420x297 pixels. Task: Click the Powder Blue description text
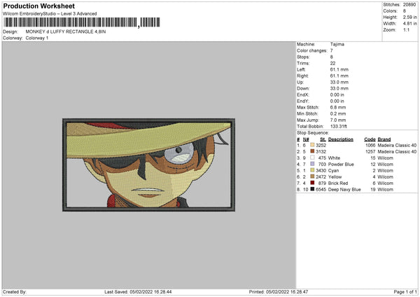click(341, 165)
